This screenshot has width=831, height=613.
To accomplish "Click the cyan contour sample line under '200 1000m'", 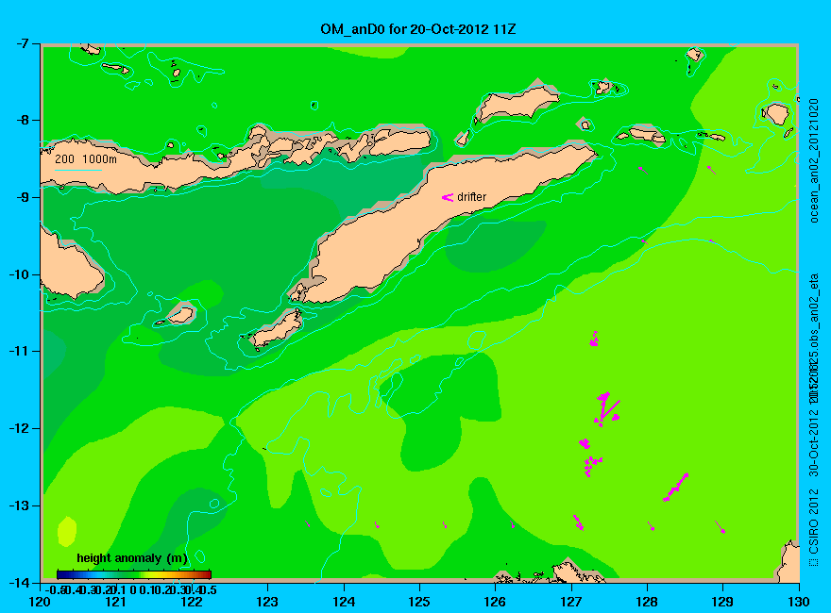I will tap(78, 170).
